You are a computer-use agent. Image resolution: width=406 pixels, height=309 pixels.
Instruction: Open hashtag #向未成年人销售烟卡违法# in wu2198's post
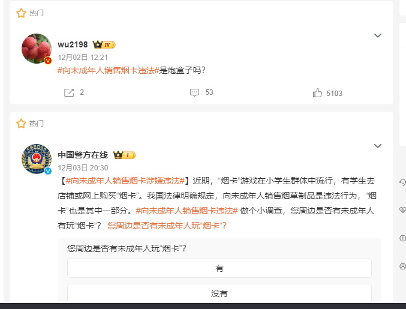pyautogui.click(x=108, y=70)
